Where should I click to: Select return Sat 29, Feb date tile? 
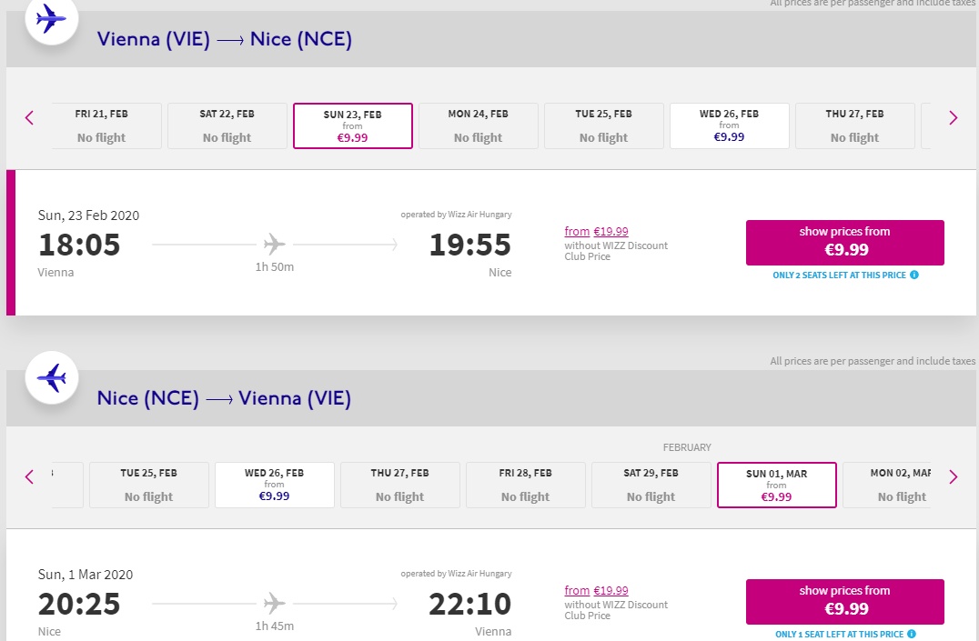(651, 485)
